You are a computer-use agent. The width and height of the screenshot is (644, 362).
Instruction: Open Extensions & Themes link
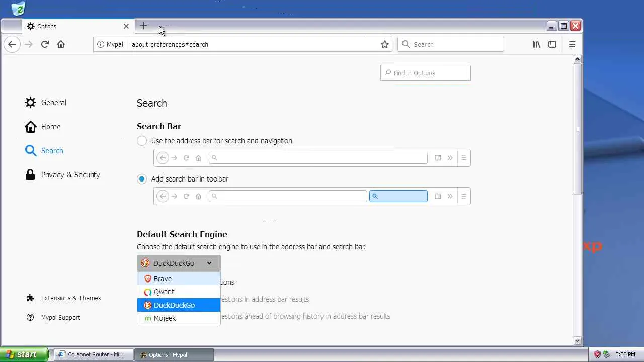click(x=64, y=298)
